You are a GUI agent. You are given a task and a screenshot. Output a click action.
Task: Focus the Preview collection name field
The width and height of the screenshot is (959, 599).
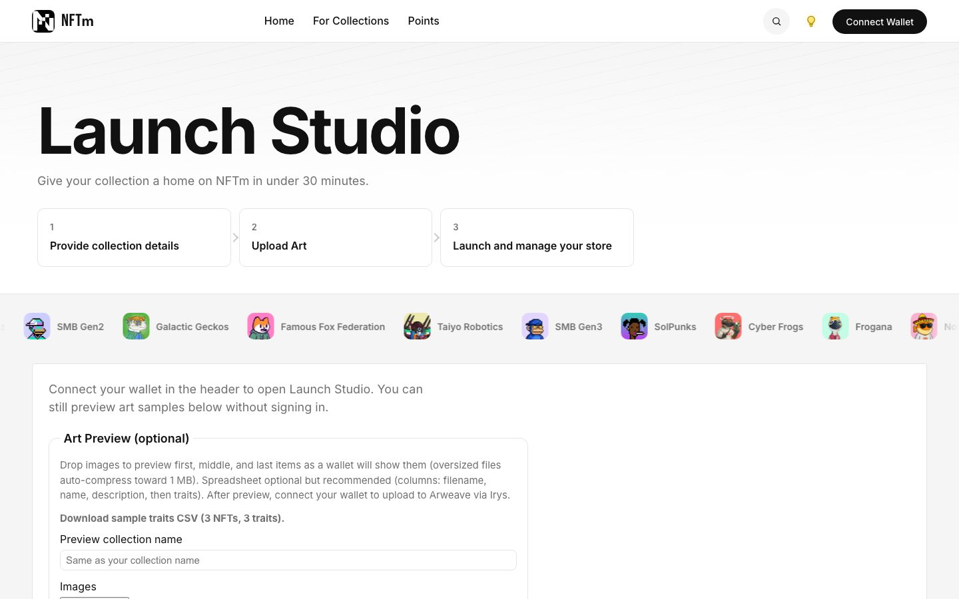[288, 560]
